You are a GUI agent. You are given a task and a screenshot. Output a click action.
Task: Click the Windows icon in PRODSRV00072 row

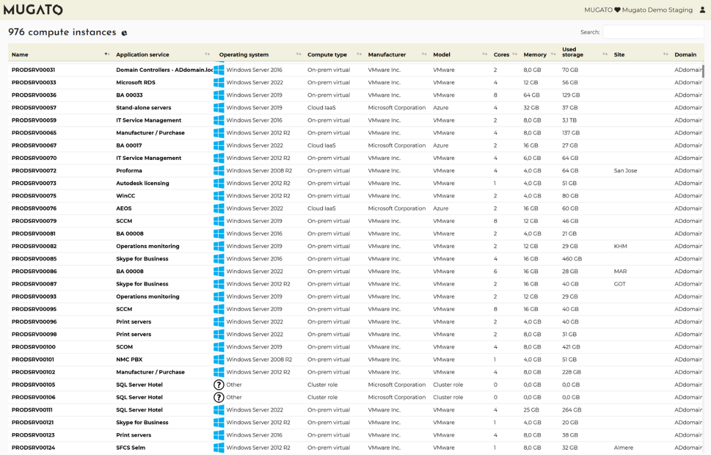pos(219,171)
